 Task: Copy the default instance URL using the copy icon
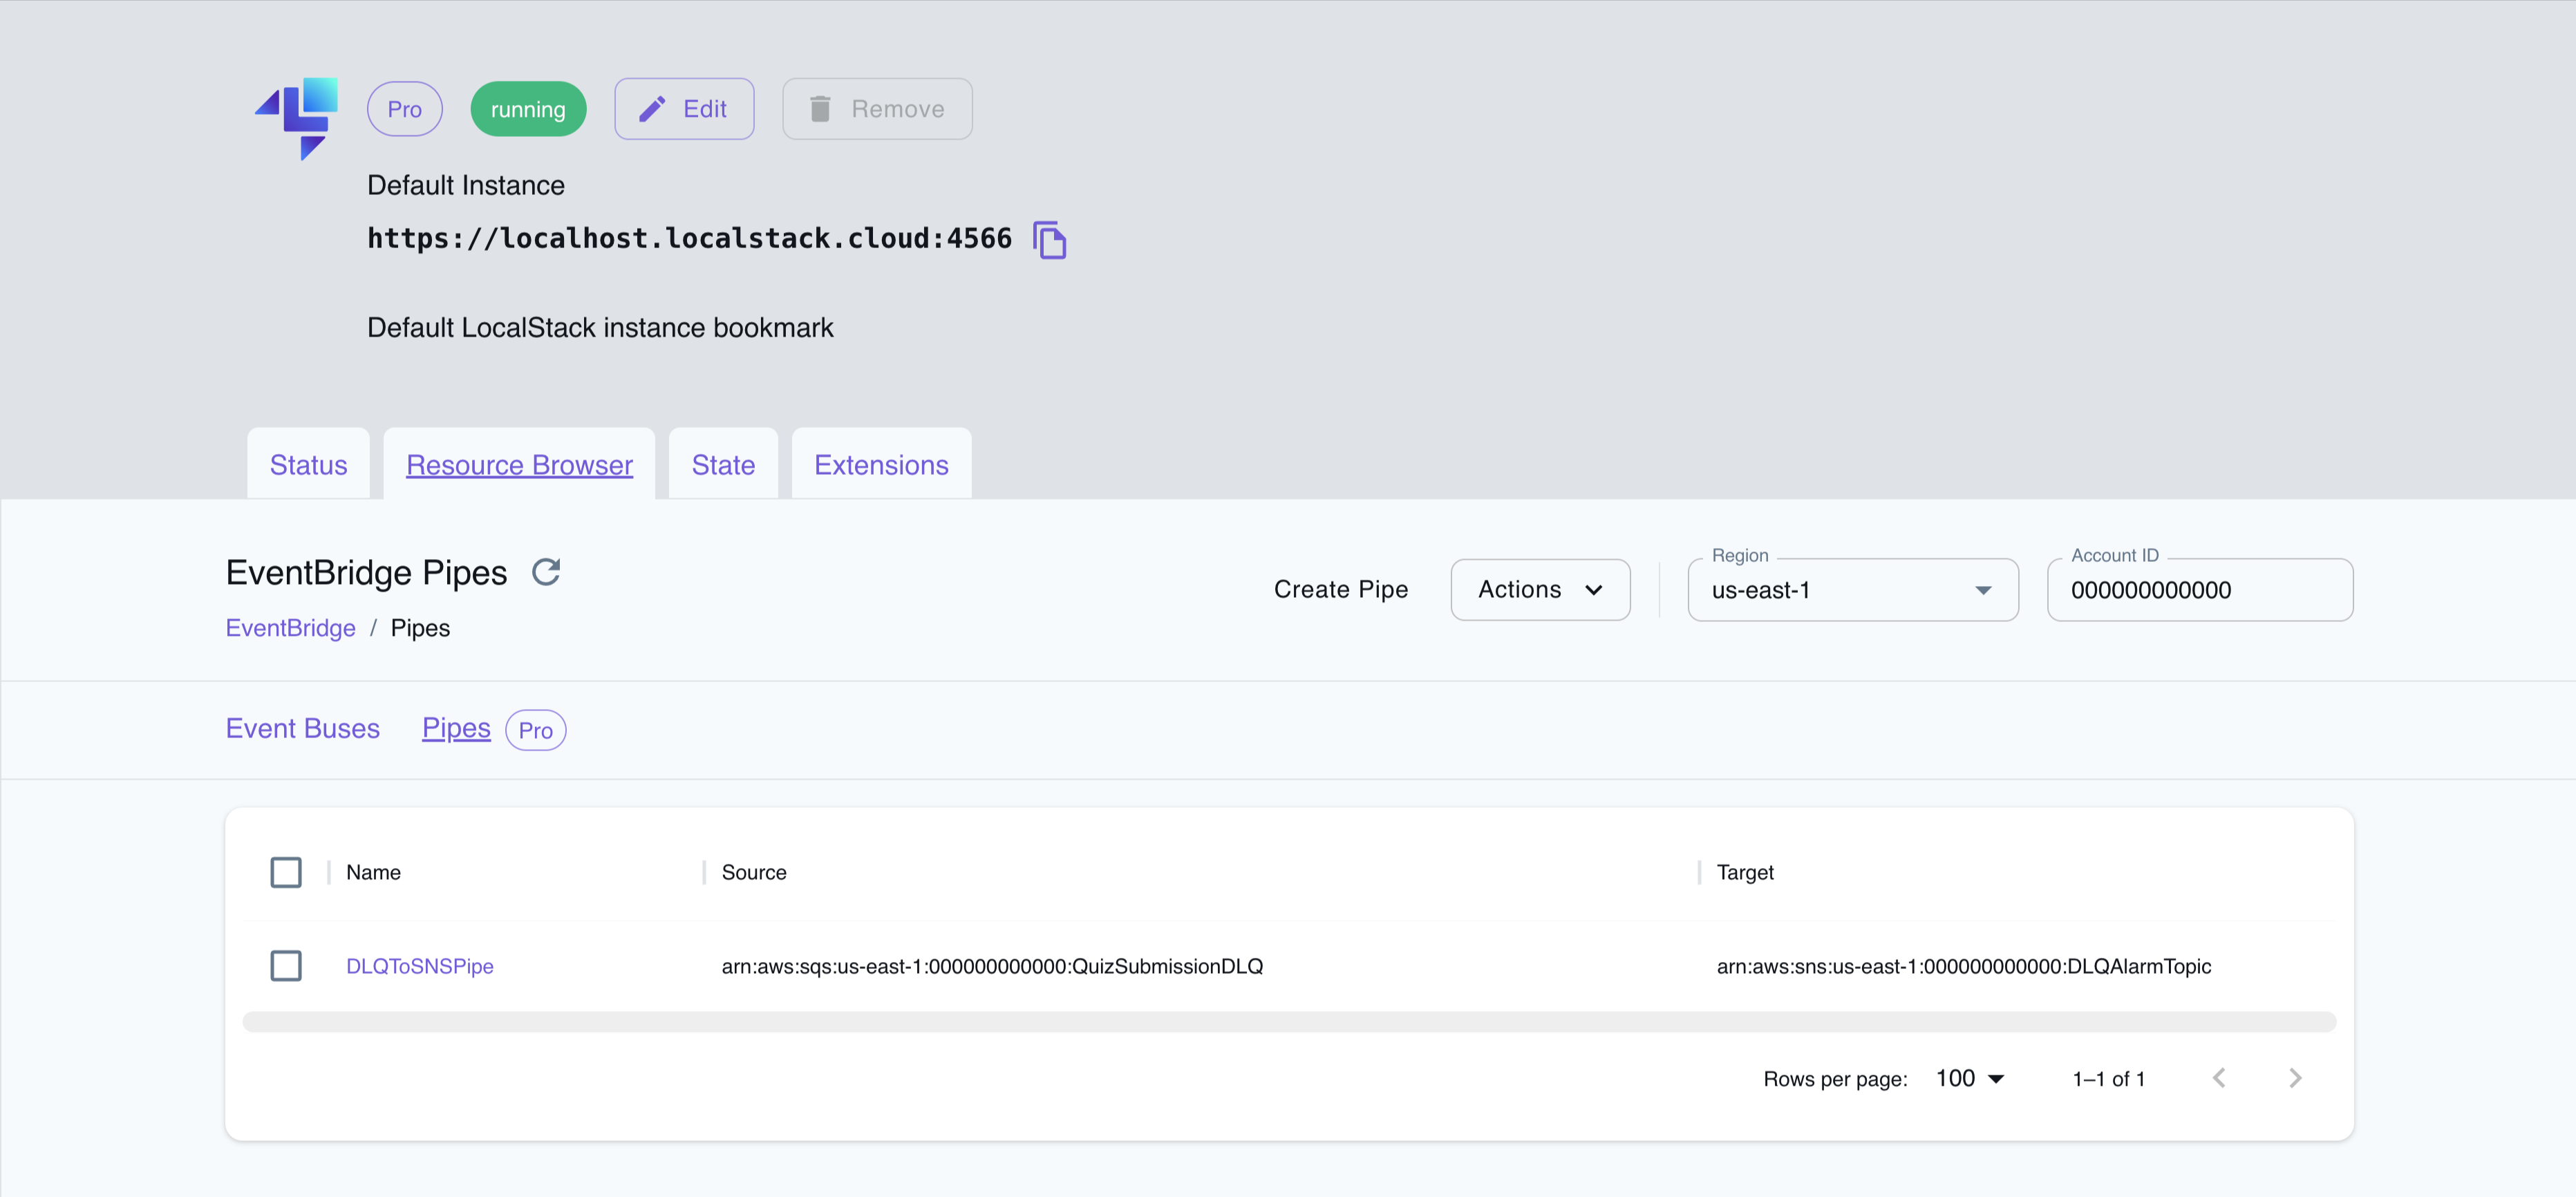[x=1050, y=240]
